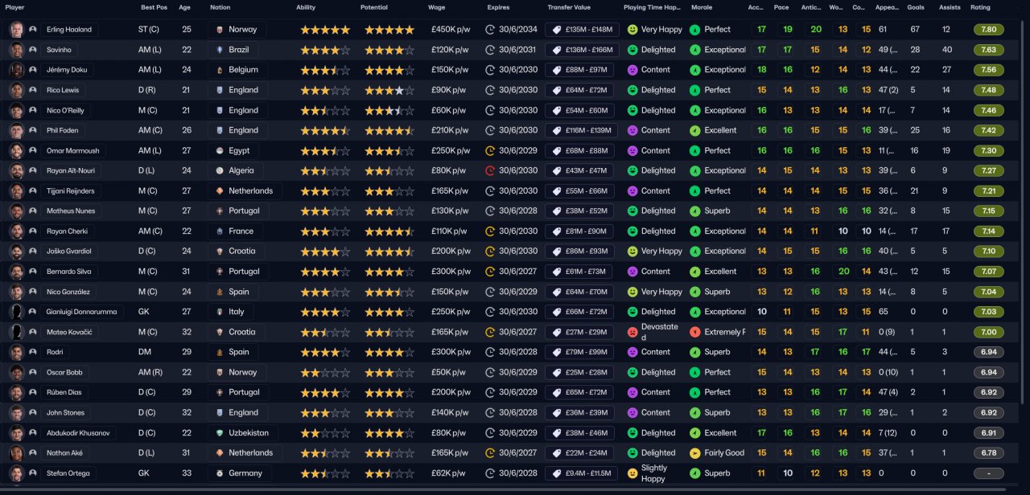
Task: Click the yellow Fairly Good morale icon for Nathan Aké
Action: tap(695, 453)
